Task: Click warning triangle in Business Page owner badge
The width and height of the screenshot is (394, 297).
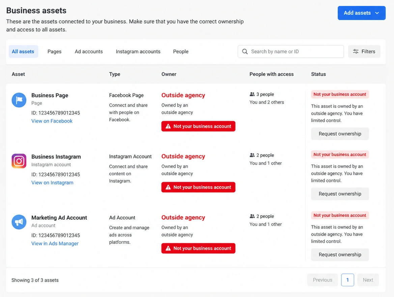Action: (168, 126)
